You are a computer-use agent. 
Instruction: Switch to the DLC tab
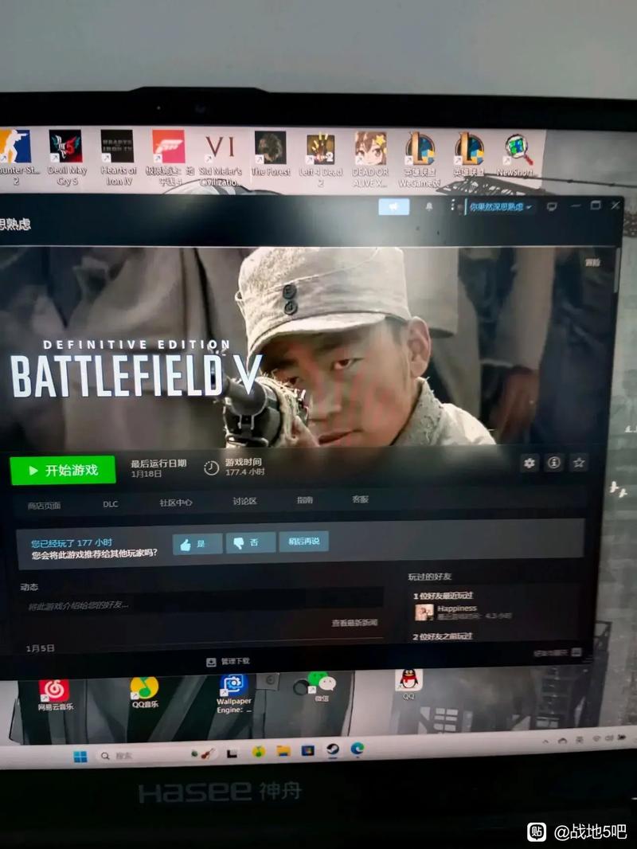point(111,504)
